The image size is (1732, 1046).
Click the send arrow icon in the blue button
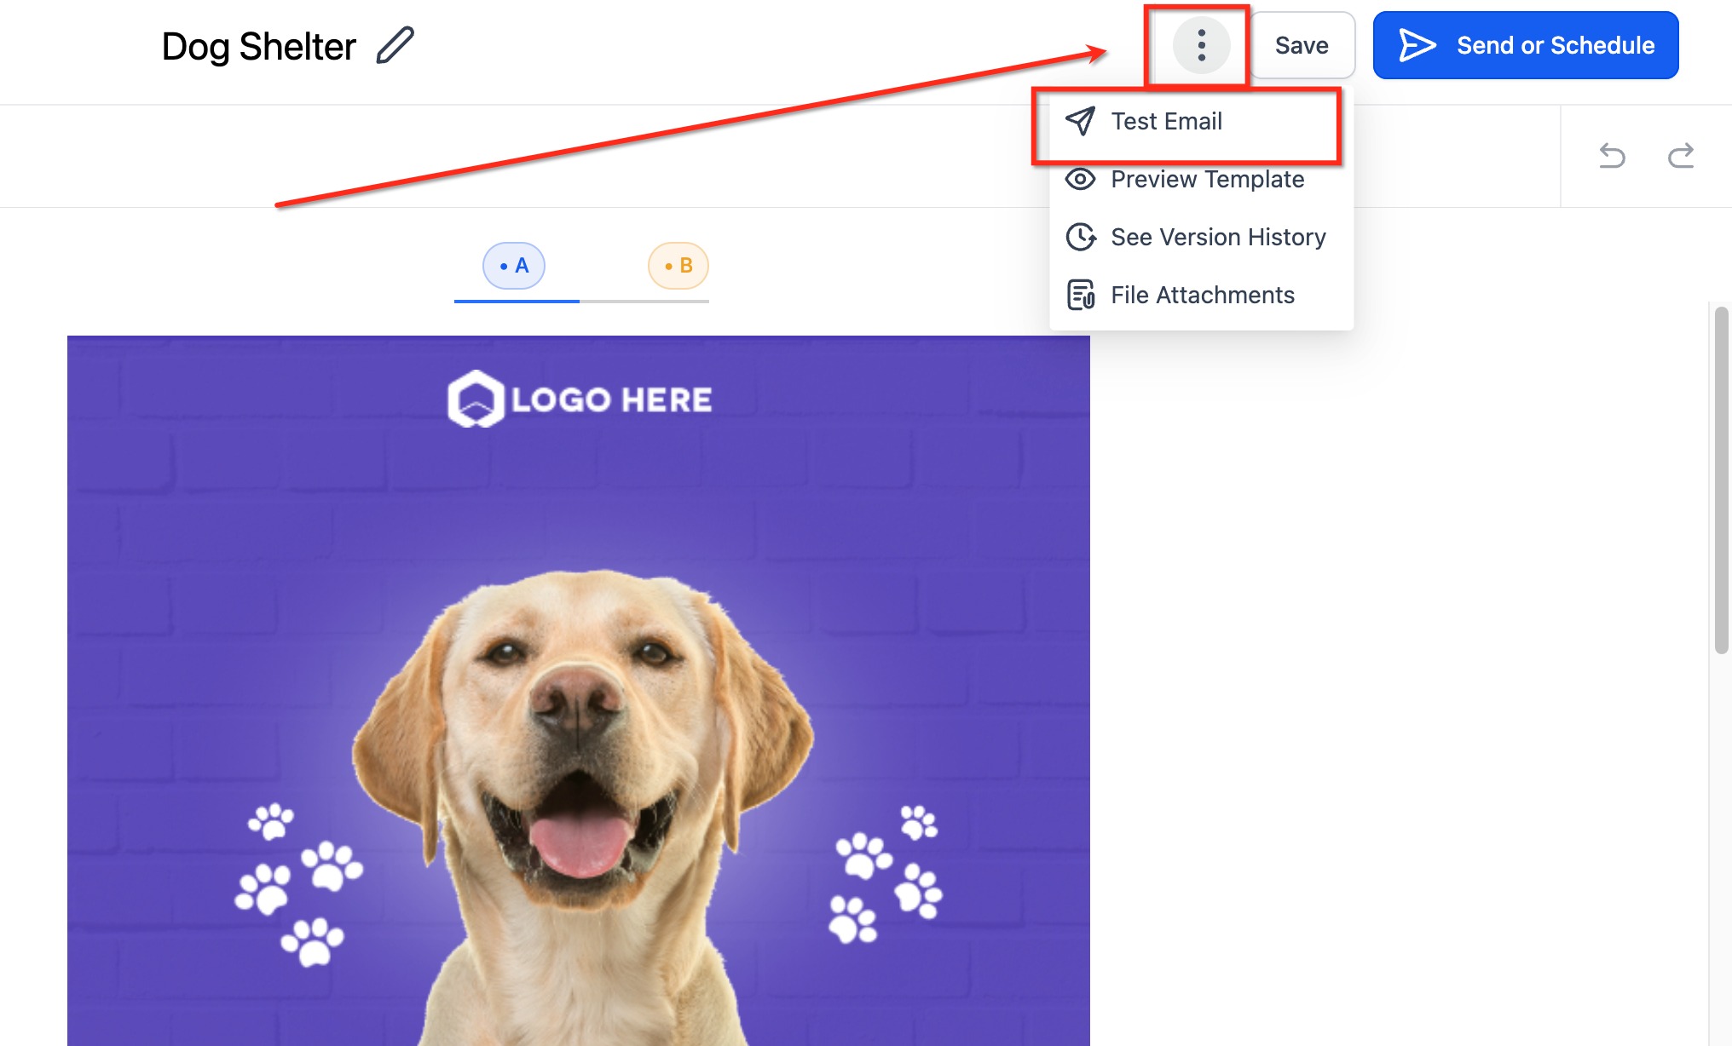(1417, 45)
